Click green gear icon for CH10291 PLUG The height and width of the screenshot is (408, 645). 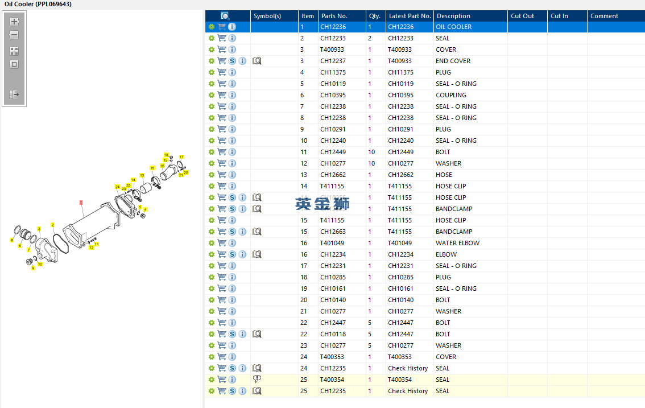[x=212, y=129]
